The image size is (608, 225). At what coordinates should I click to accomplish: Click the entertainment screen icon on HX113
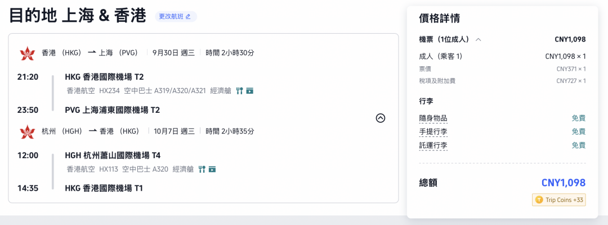[212, 169]
